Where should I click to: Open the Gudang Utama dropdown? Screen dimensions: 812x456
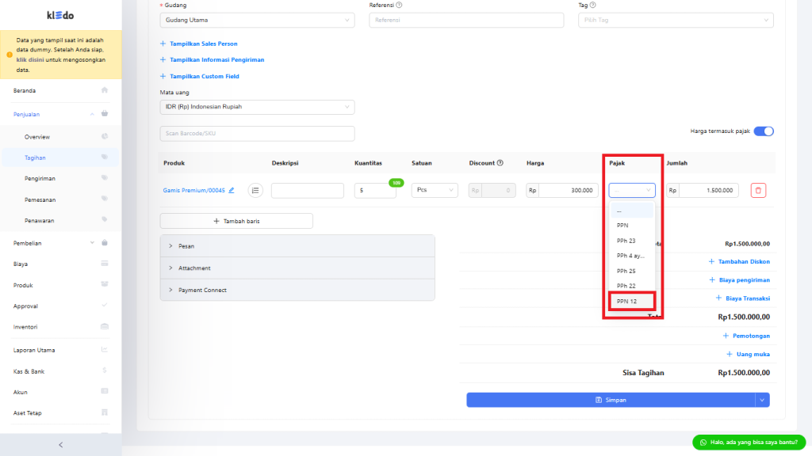[258, 20]
